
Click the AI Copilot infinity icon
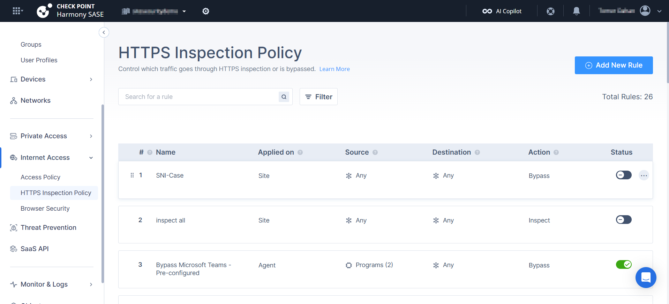487,11
